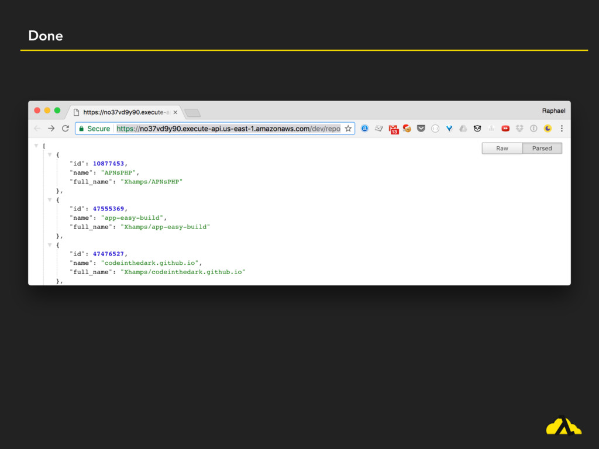The height and width of the screenshot is (449, 599).
Task: Click the name value "APNsPHP"
Action: click(118, 172)
